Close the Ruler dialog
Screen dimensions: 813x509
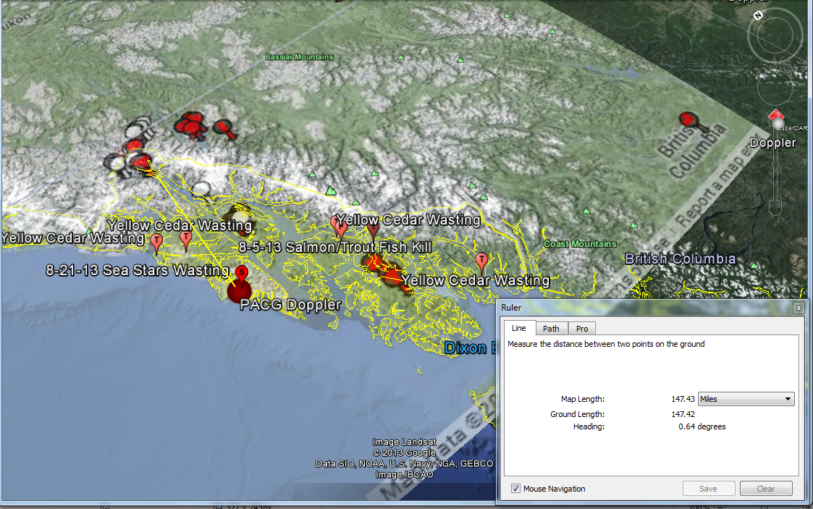tap(798, 308)
